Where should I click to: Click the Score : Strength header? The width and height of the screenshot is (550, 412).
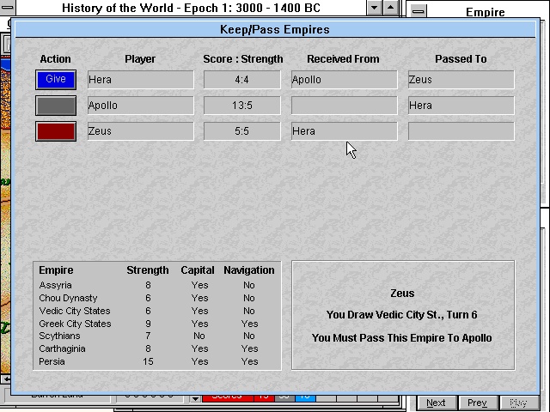pyautogui.click(x=243, y=59)
